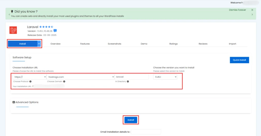
Task: Open the protocol https:// dropdown
Action: pyautogui.click(x=30, y=77)
